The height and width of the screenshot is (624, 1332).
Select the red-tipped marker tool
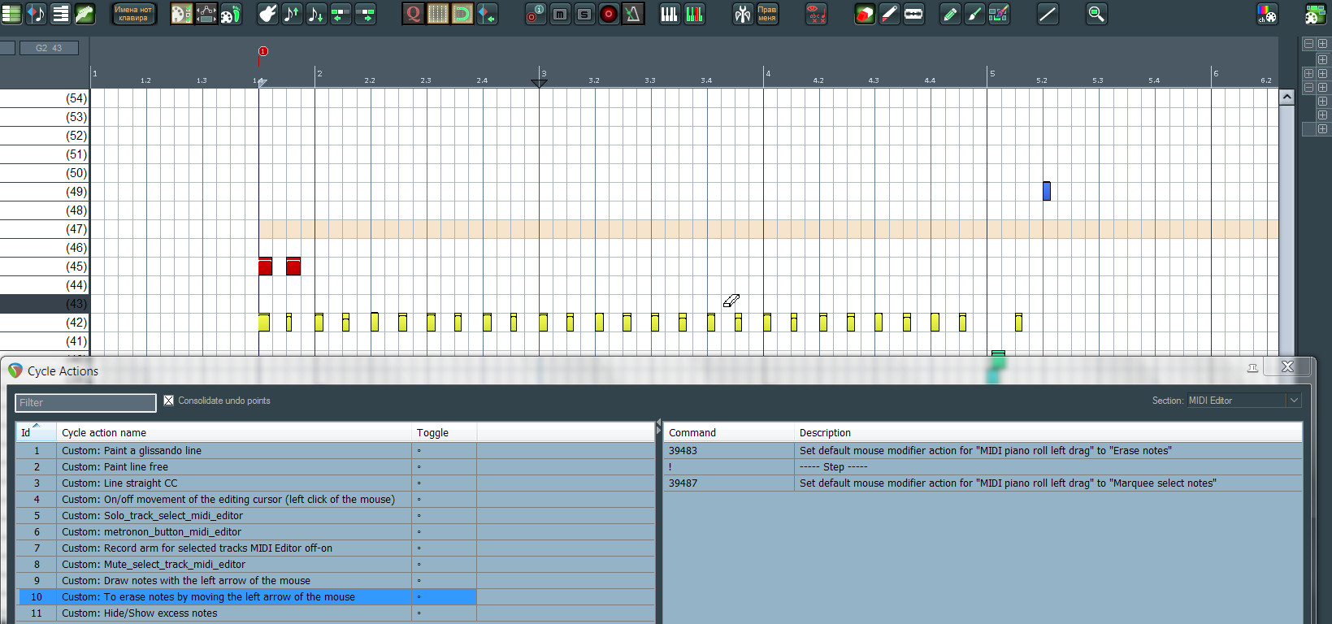(x=889, y=14)
